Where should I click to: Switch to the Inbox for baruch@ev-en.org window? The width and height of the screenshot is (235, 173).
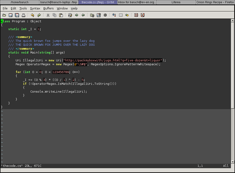(x=137, y=2)
